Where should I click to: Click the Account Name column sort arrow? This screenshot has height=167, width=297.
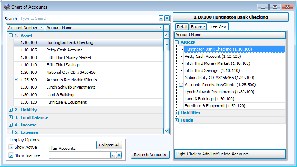[x=160, y=28]
